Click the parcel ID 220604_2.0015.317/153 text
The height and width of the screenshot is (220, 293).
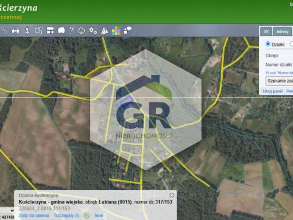click(x=44, y=208)
